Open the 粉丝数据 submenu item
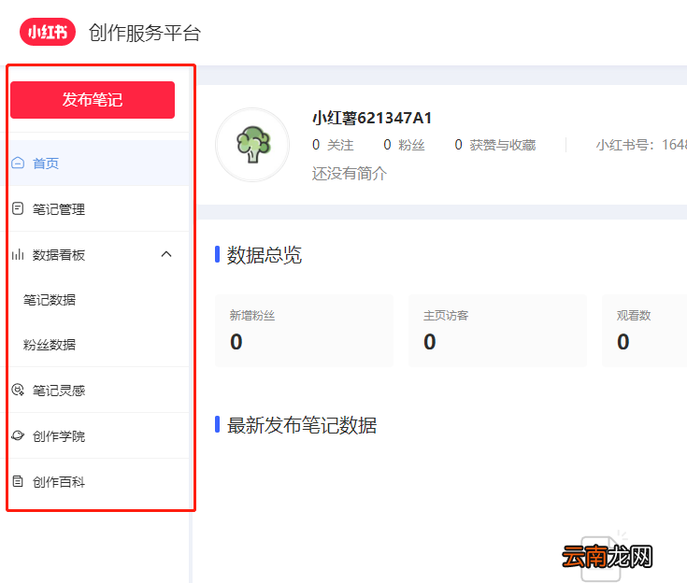The height and width of the screenshot is (583, 687). [x=50, y=345]
